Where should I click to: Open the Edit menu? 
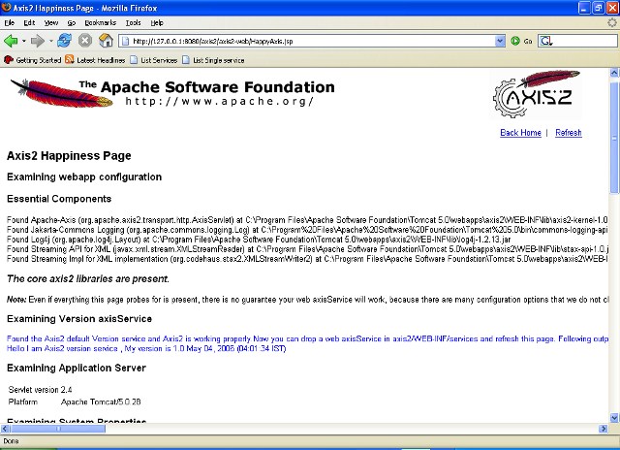29,23
